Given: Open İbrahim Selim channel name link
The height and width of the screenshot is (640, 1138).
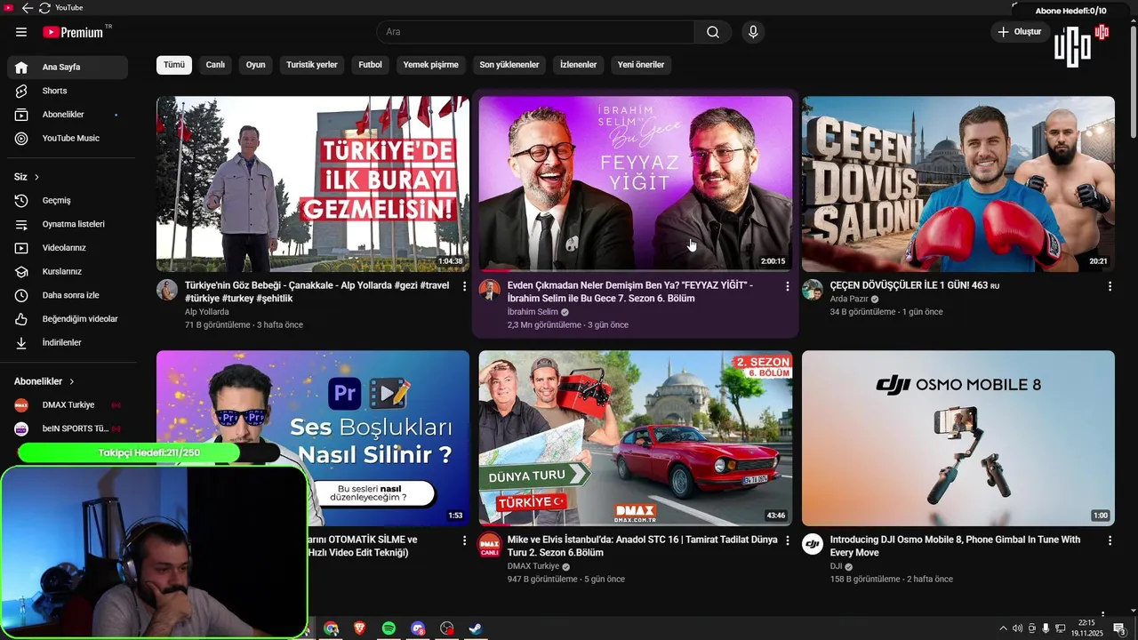Looking at the screenshot, I should click(x=533, y=312).
